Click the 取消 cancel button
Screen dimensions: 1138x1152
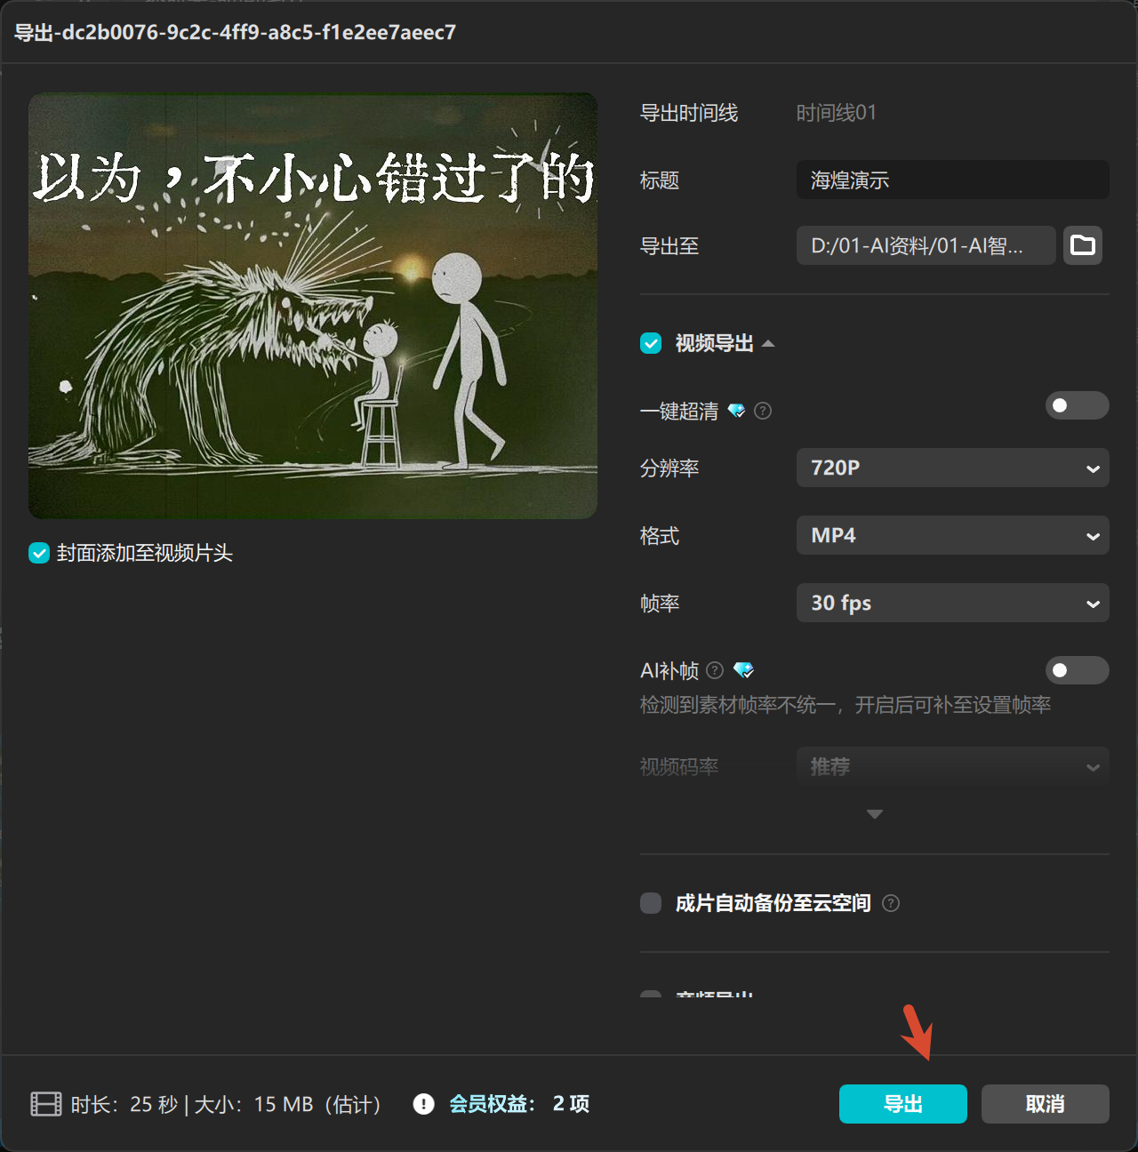pyautogui.click(x=1045, y=1104)
